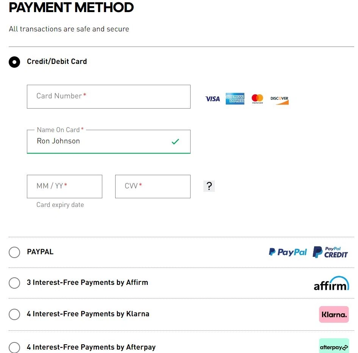Click the green checkmark beside Ron Johnson

pyautogui.click(x=175, y=142)
